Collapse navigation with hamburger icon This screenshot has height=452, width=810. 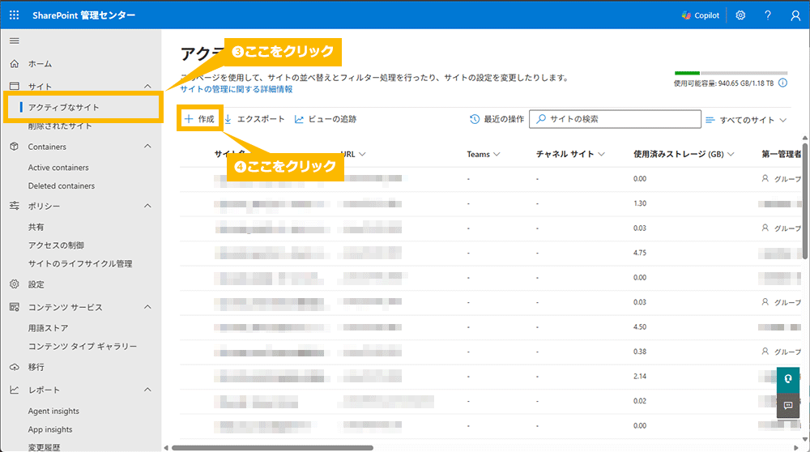(15, 41)
